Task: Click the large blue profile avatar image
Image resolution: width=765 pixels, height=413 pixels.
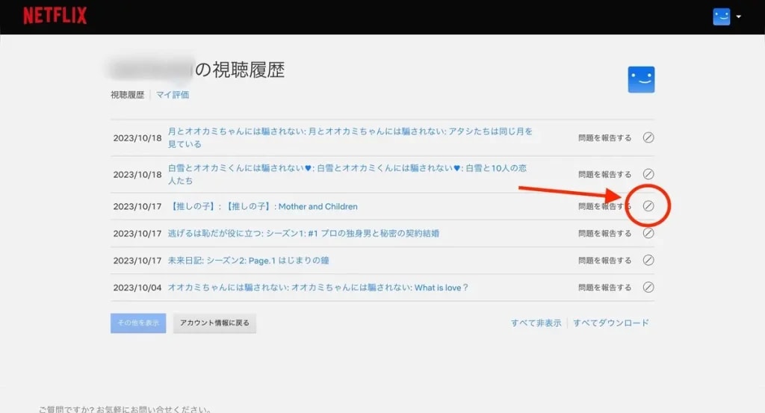Action: 641,79
